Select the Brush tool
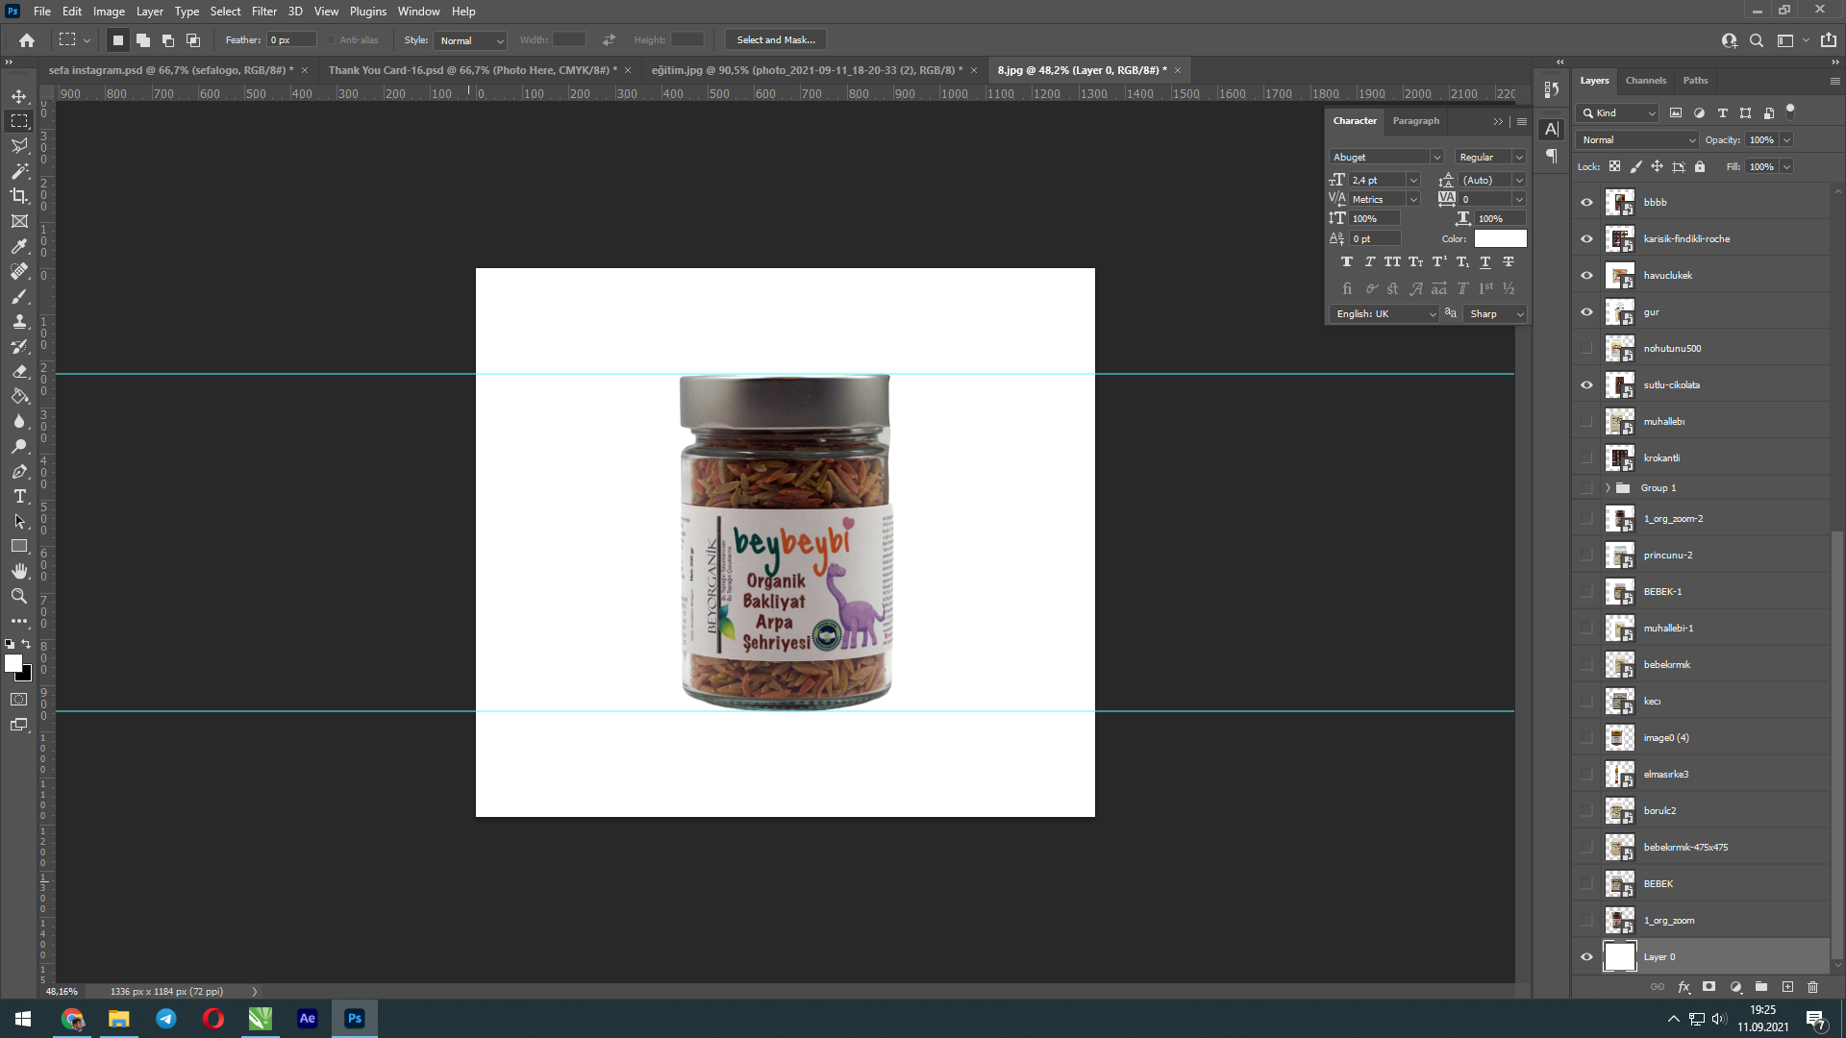The height and width of the screenshot is (1038, 1846). pos(19,296)
